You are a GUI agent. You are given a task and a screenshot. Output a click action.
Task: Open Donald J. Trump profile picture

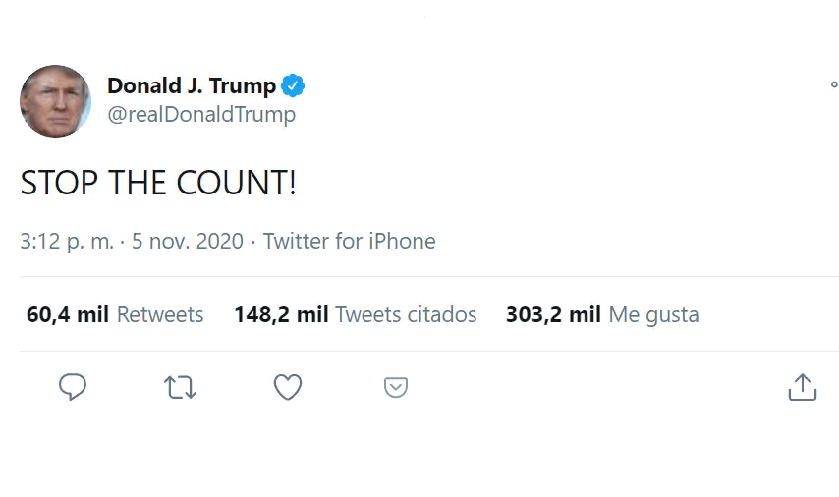tap(56, 101)
